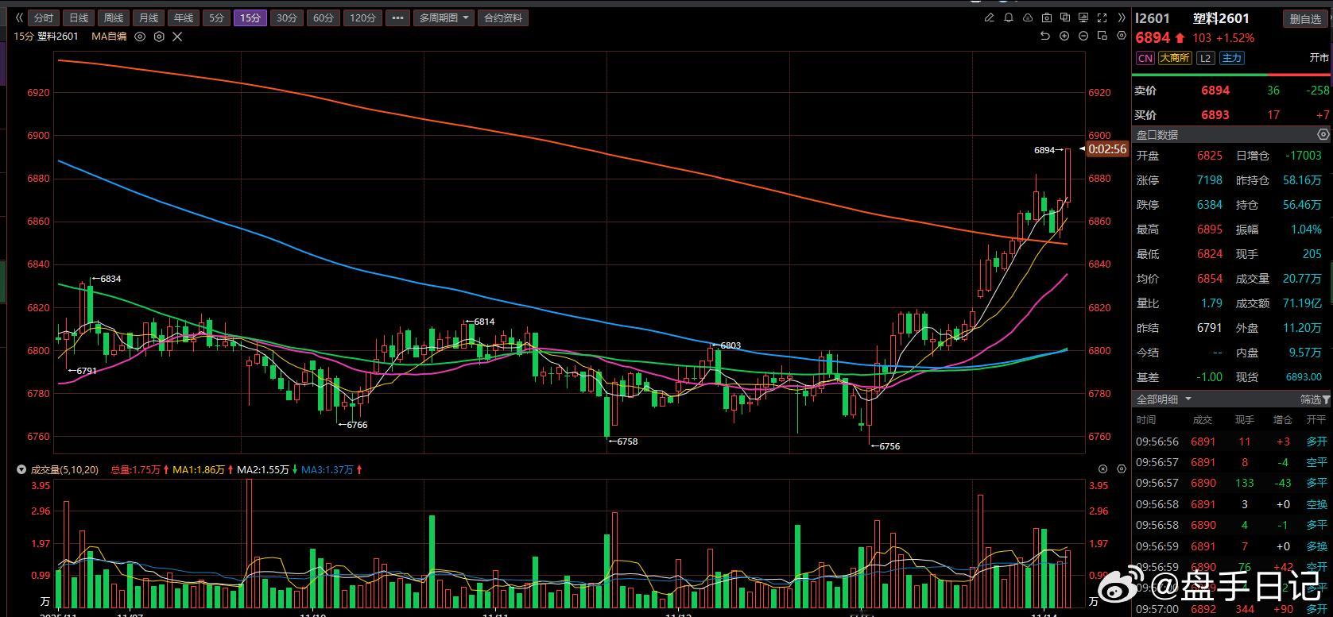The height and width of the screenshot is (617, 1333).
Task: Zoom out the chart with minus icon
Action: [1083, 37]
